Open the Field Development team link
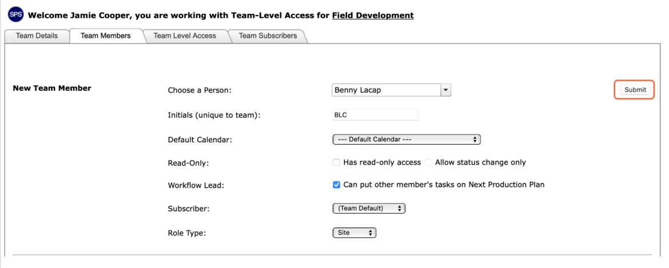669x268 pixels. 372,16
